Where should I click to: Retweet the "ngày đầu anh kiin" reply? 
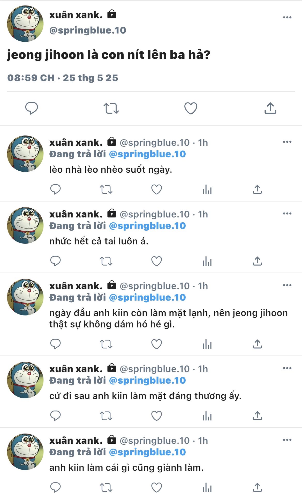point(106,344)
